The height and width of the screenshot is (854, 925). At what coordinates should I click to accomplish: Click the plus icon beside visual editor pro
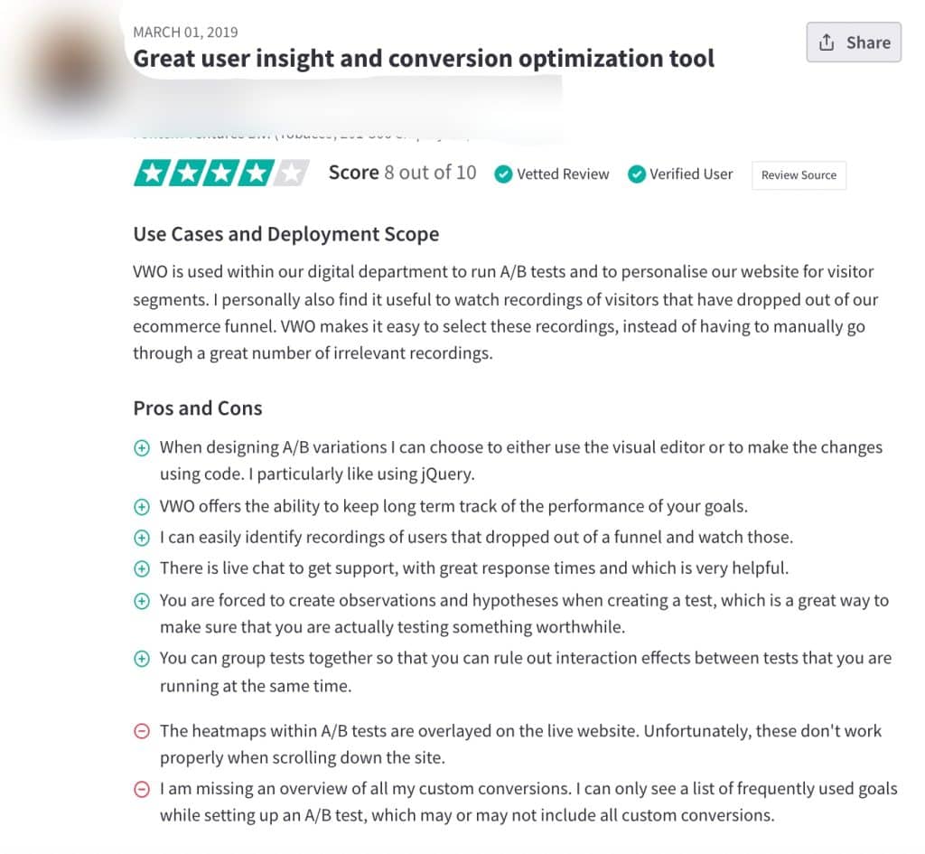point(142,448)
